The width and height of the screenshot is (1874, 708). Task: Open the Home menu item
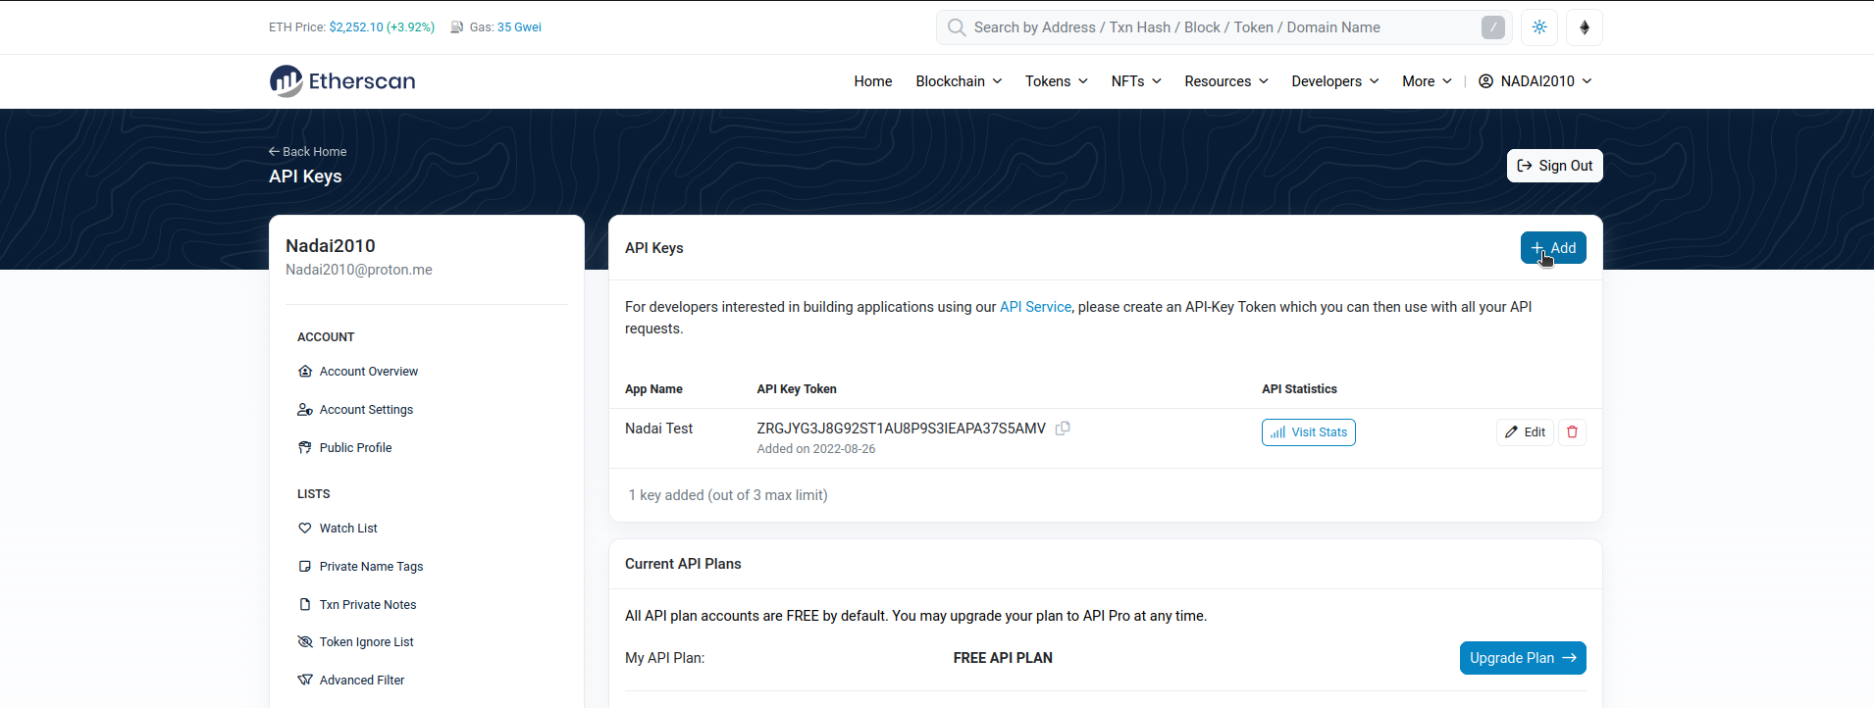point(873,81)
